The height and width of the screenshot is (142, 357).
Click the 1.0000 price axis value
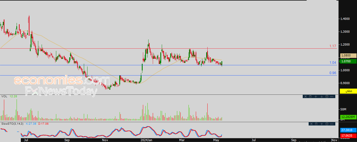(x=345, y=70)
